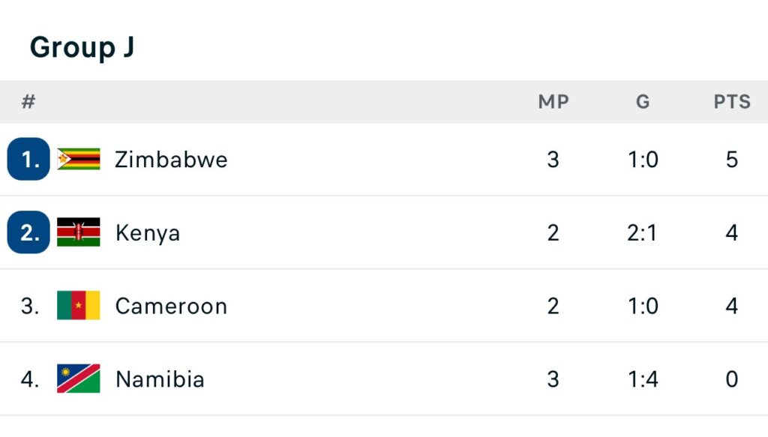Click the MP column header
Viewport: 768px width, 437px height.
(553, 102)
